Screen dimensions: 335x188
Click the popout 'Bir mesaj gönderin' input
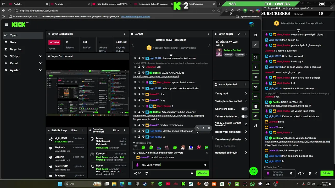[x=280, y=173]
